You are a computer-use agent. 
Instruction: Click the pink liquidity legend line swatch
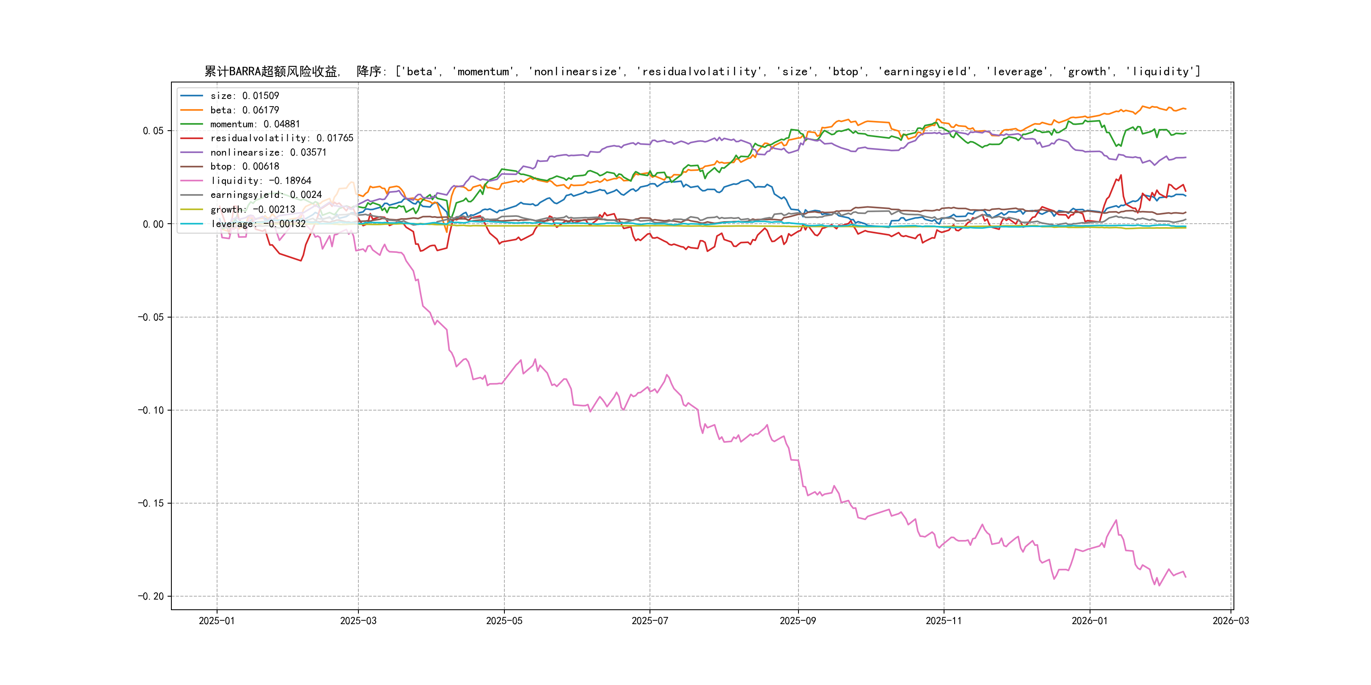point(192,181)
